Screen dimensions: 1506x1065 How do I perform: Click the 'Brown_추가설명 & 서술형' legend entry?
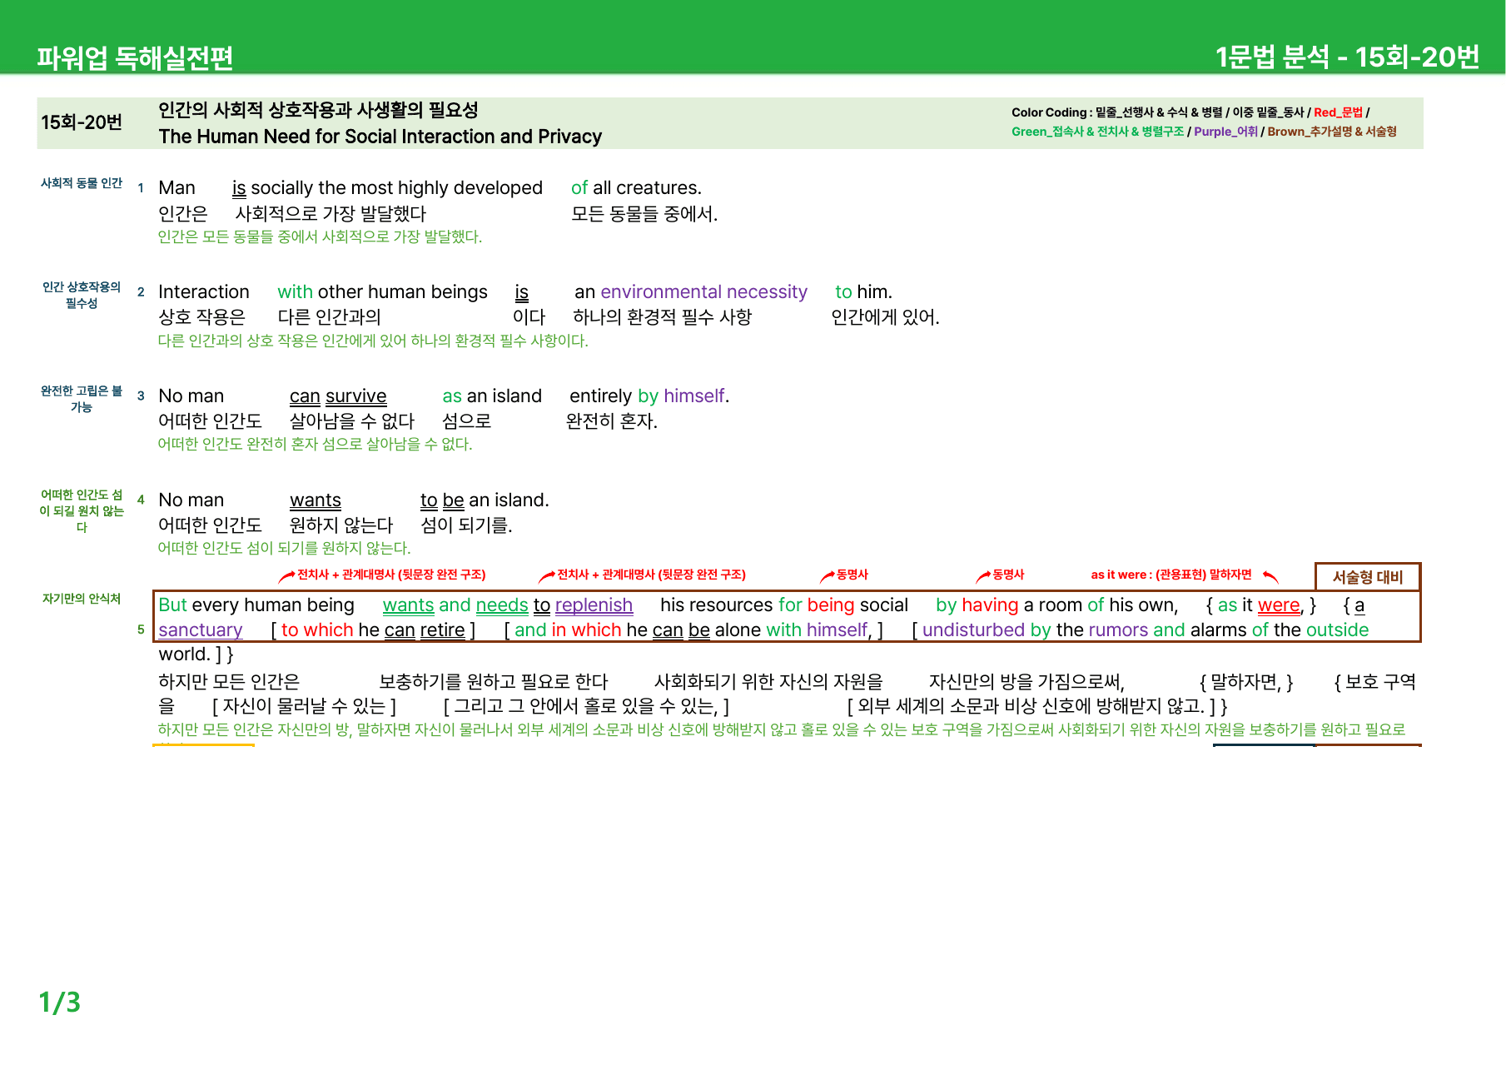click(x=1332, y=132)
